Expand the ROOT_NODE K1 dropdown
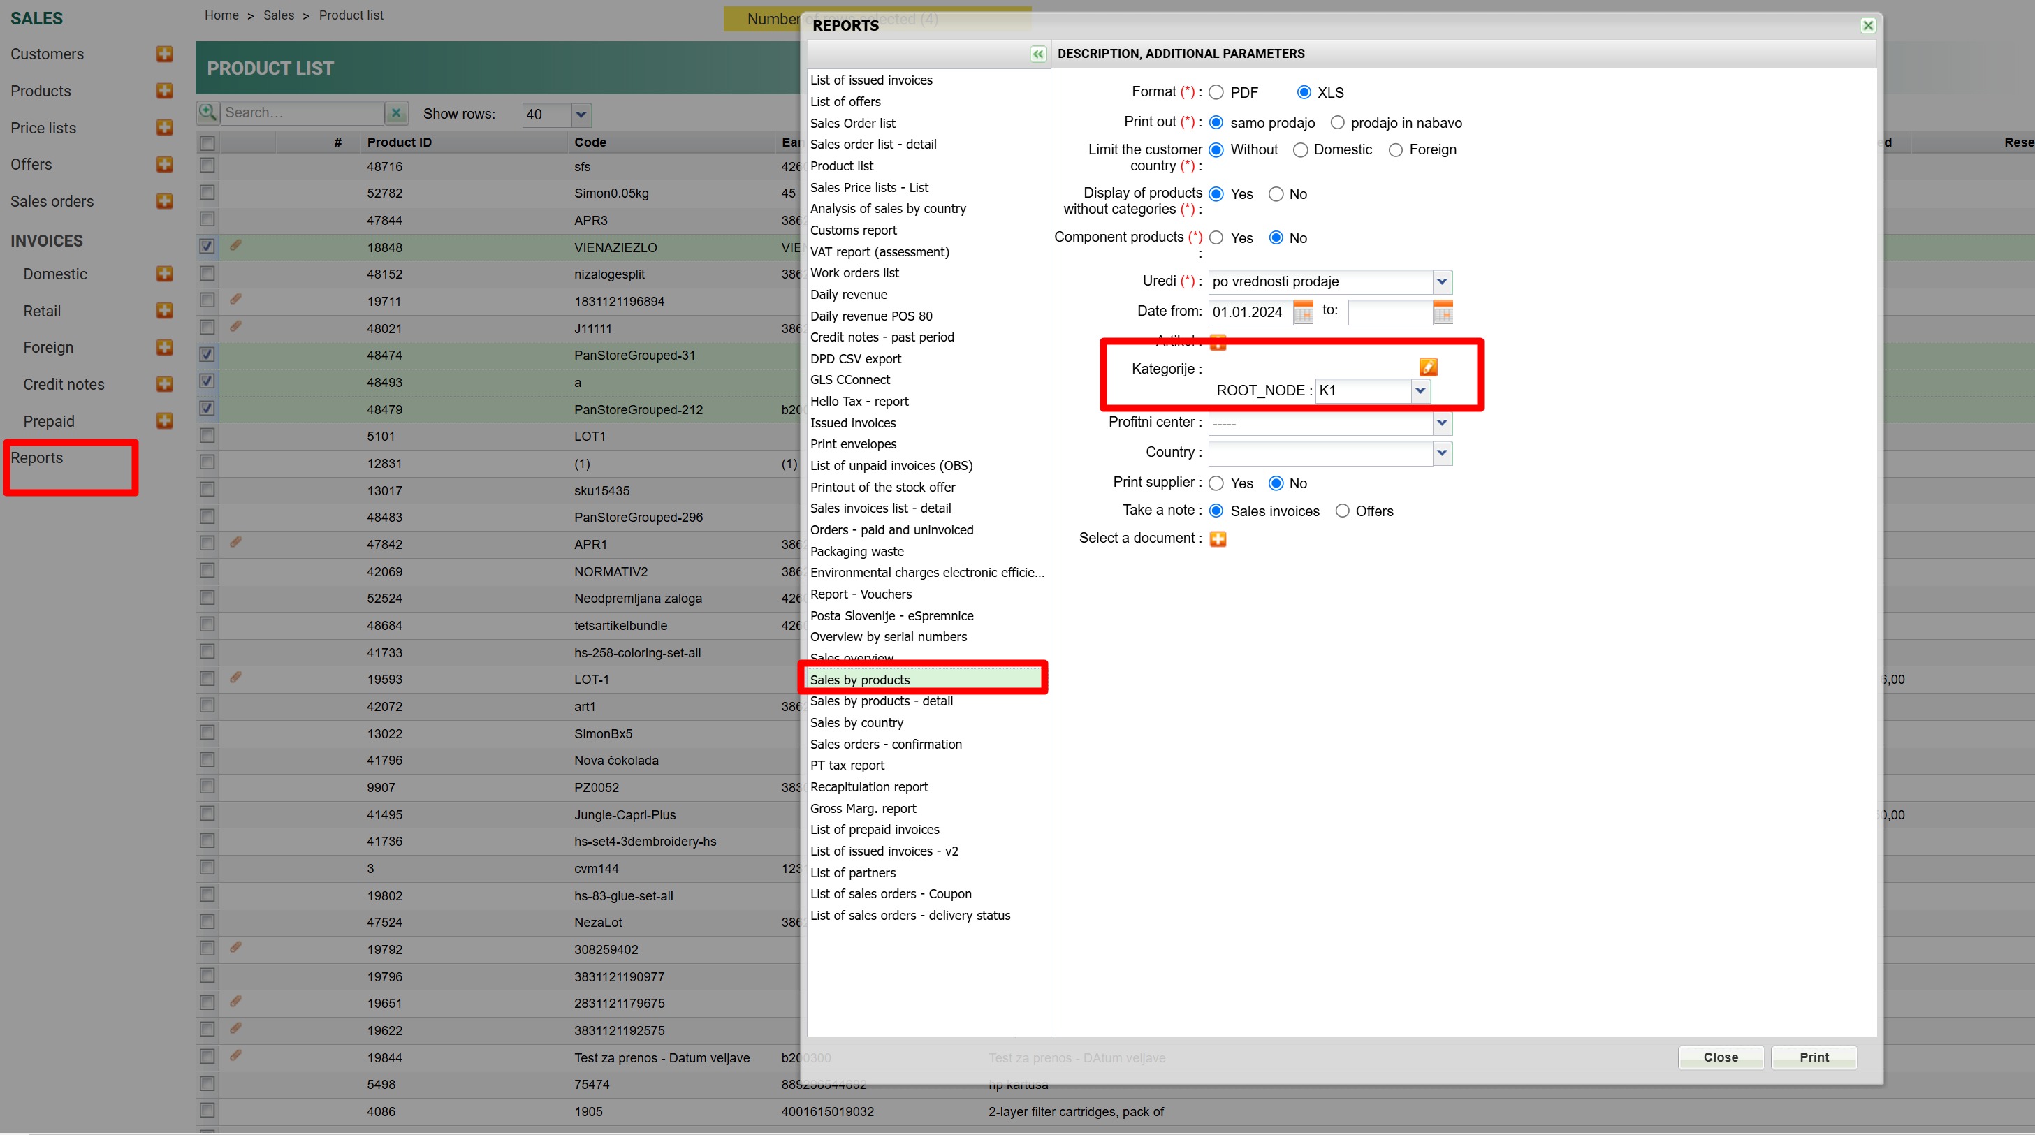 tap(1420, 390)
